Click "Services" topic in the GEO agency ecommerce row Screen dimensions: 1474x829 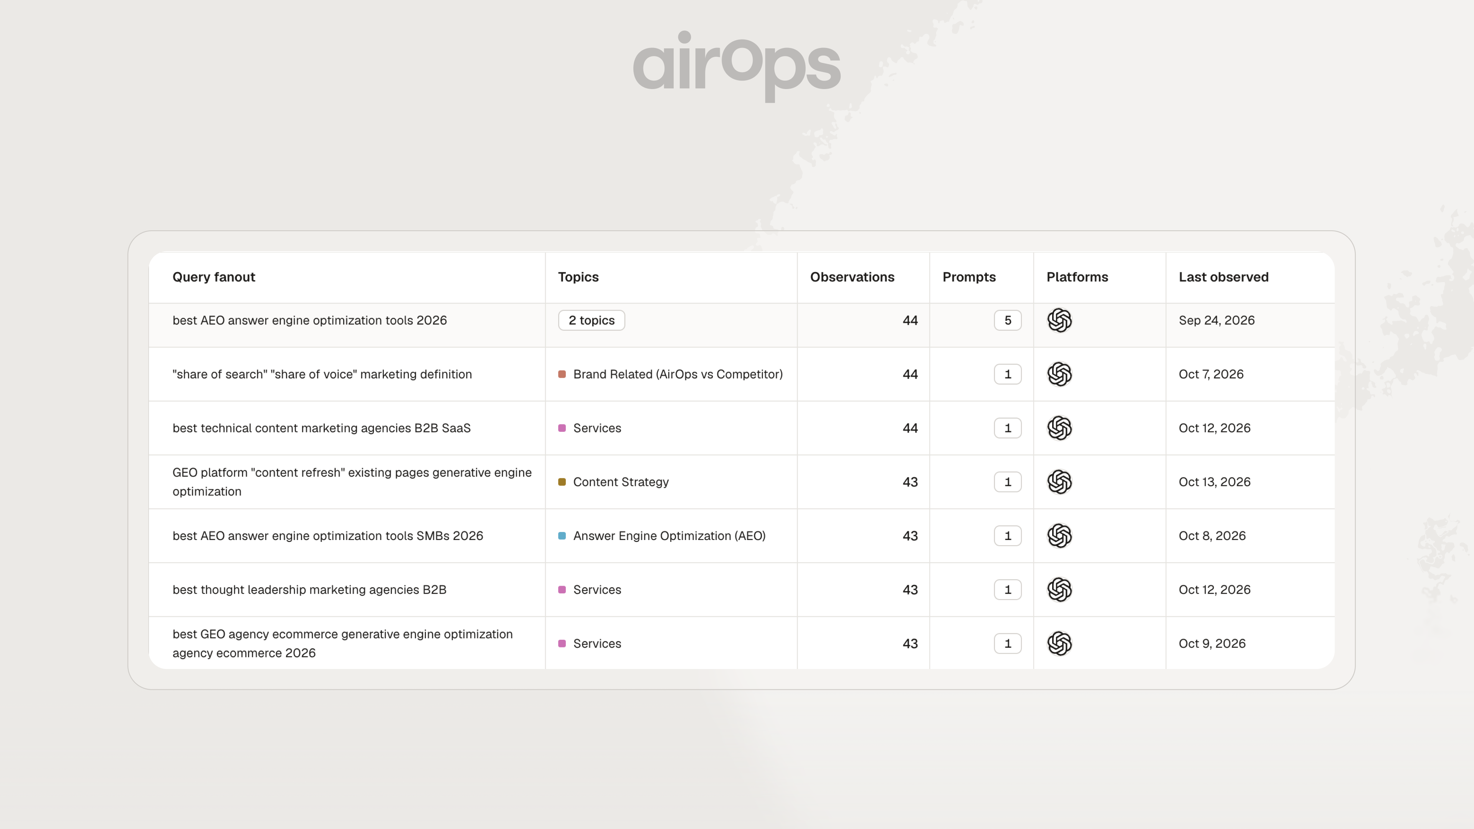click(597, 643)
